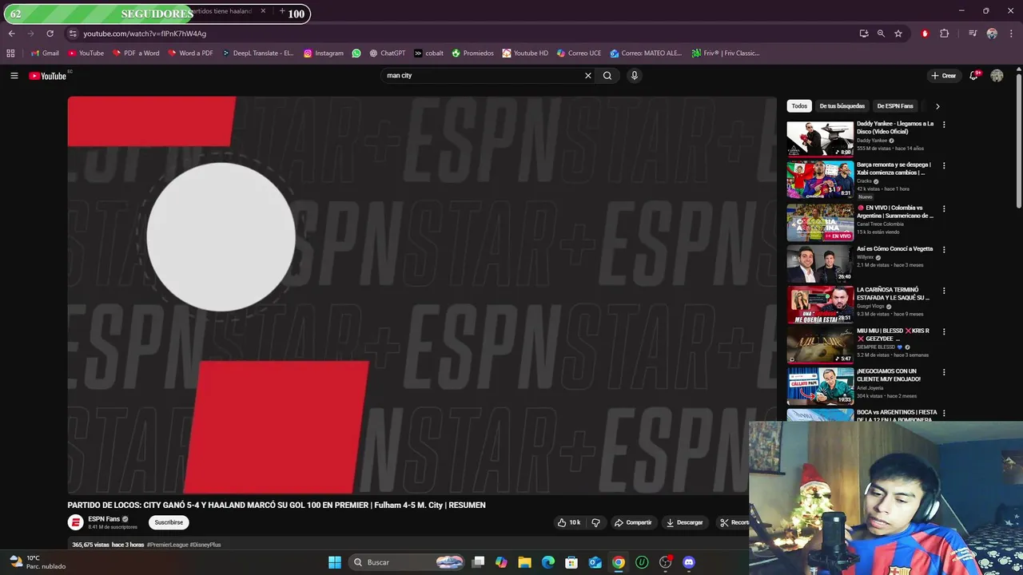Click the YouTube logo to go home
This screenshot has height=575, width=1023.
(x=48, y=76)
